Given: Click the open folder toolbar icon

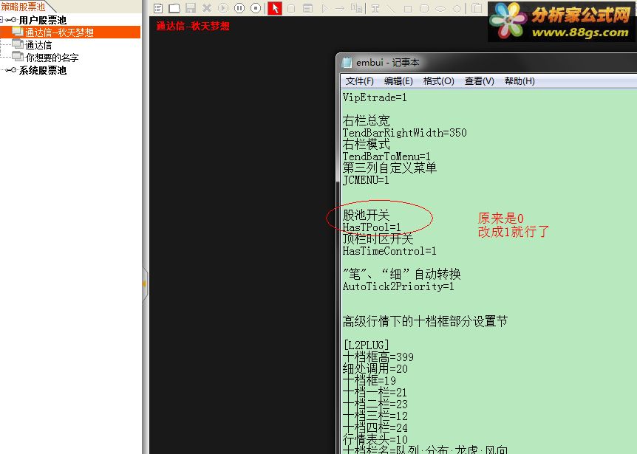Looking at the screenshot, I should (174, 8).
